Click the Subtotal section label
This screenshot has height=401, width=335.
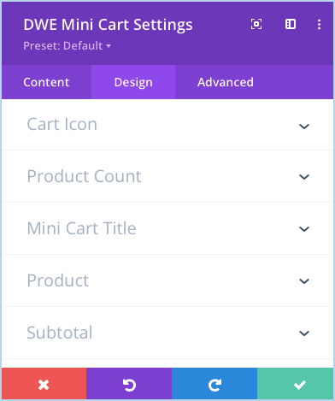point(60,333)
